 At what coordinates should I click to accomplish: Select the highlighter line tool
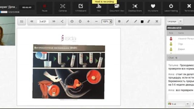click(135, 21)
